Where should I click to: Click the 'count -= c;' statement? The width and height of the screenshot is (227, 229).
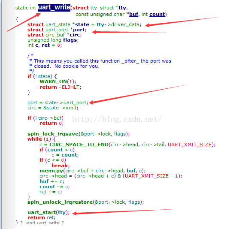[54, 187]
